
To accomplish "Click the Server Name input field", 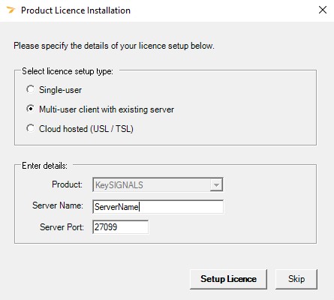I will tap(158, 207).
